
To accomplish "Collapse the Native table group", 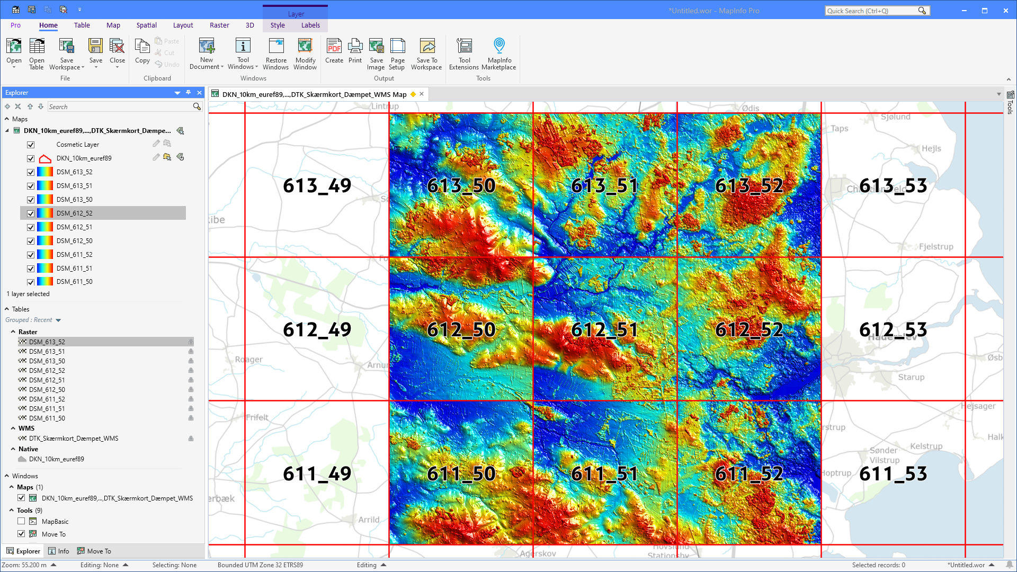I will (13, 449).
